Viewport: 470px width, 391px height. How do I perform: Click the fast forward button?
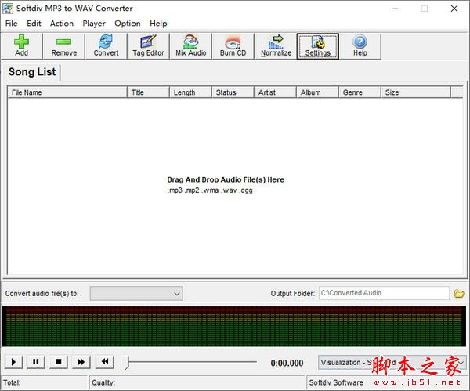(81, 362)
